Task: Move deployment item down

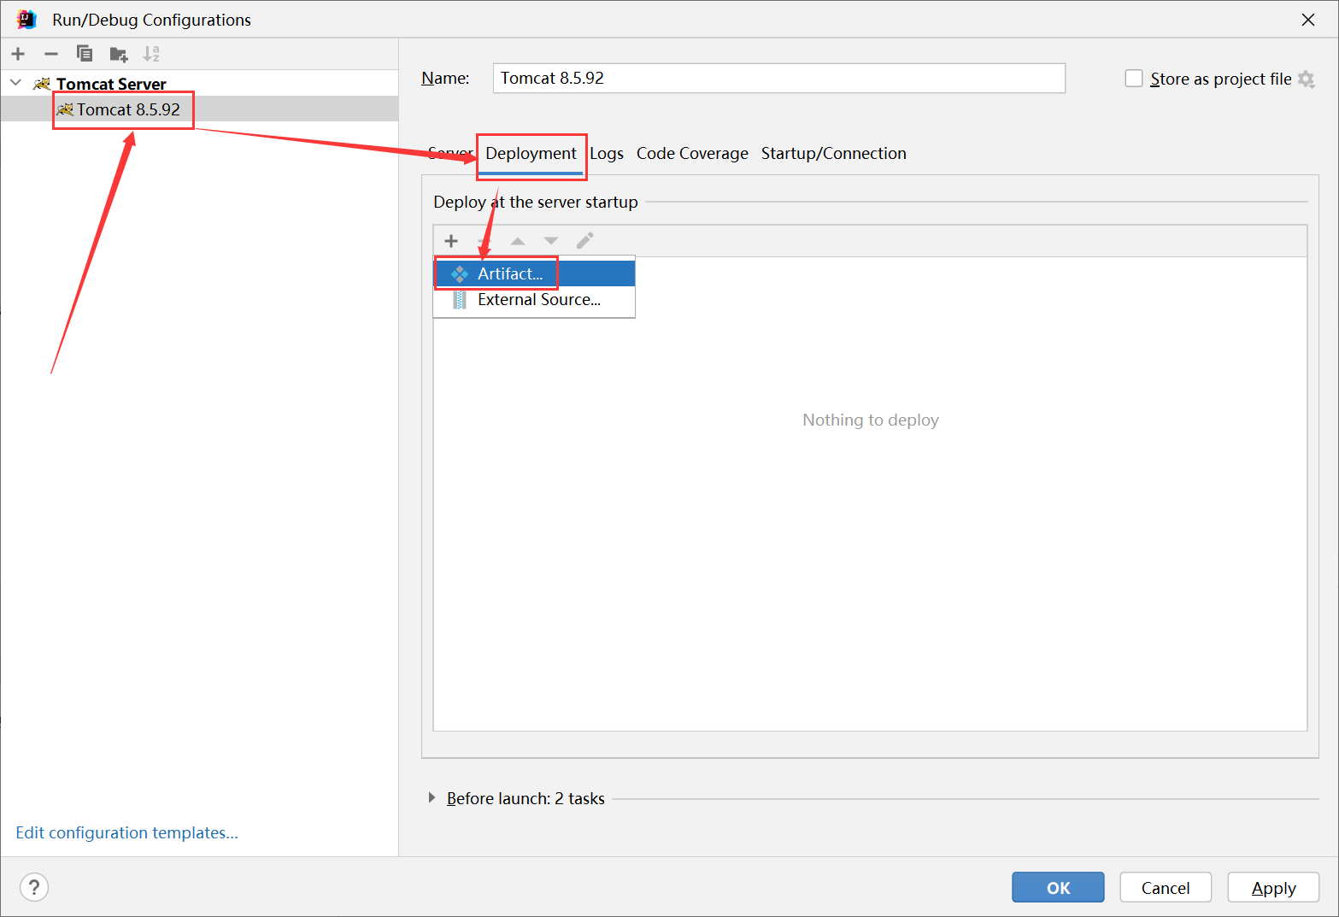Action: coord(551,241)
